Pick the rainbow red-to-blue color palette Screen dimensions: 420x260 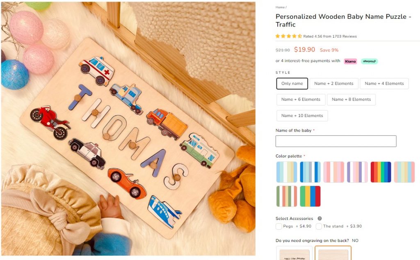coord(381,172)
